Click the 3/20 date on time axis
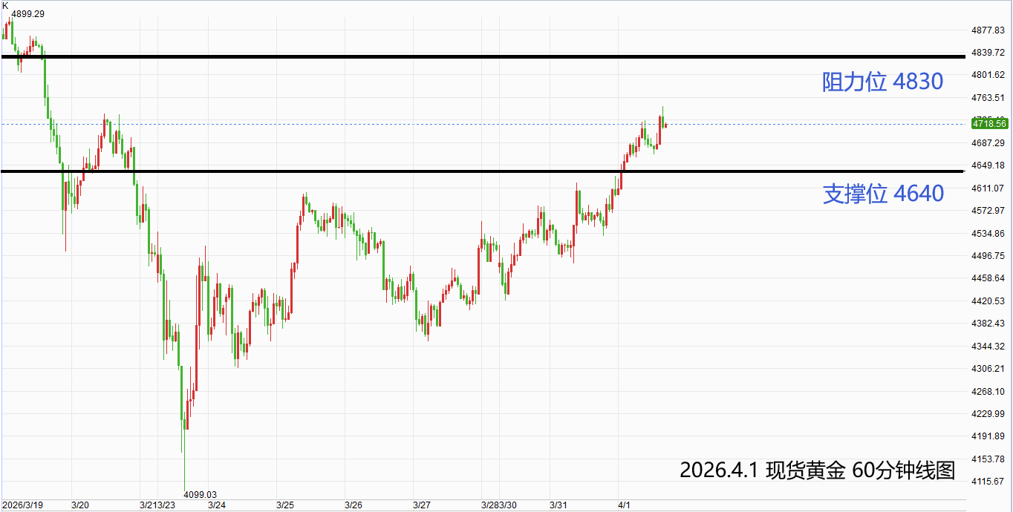This screenshot has width=1013, height=512. pyautogui.click(x=80, y=505)
